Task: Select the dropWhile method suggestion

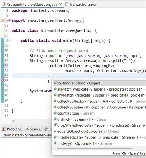Action: [99, 125]
